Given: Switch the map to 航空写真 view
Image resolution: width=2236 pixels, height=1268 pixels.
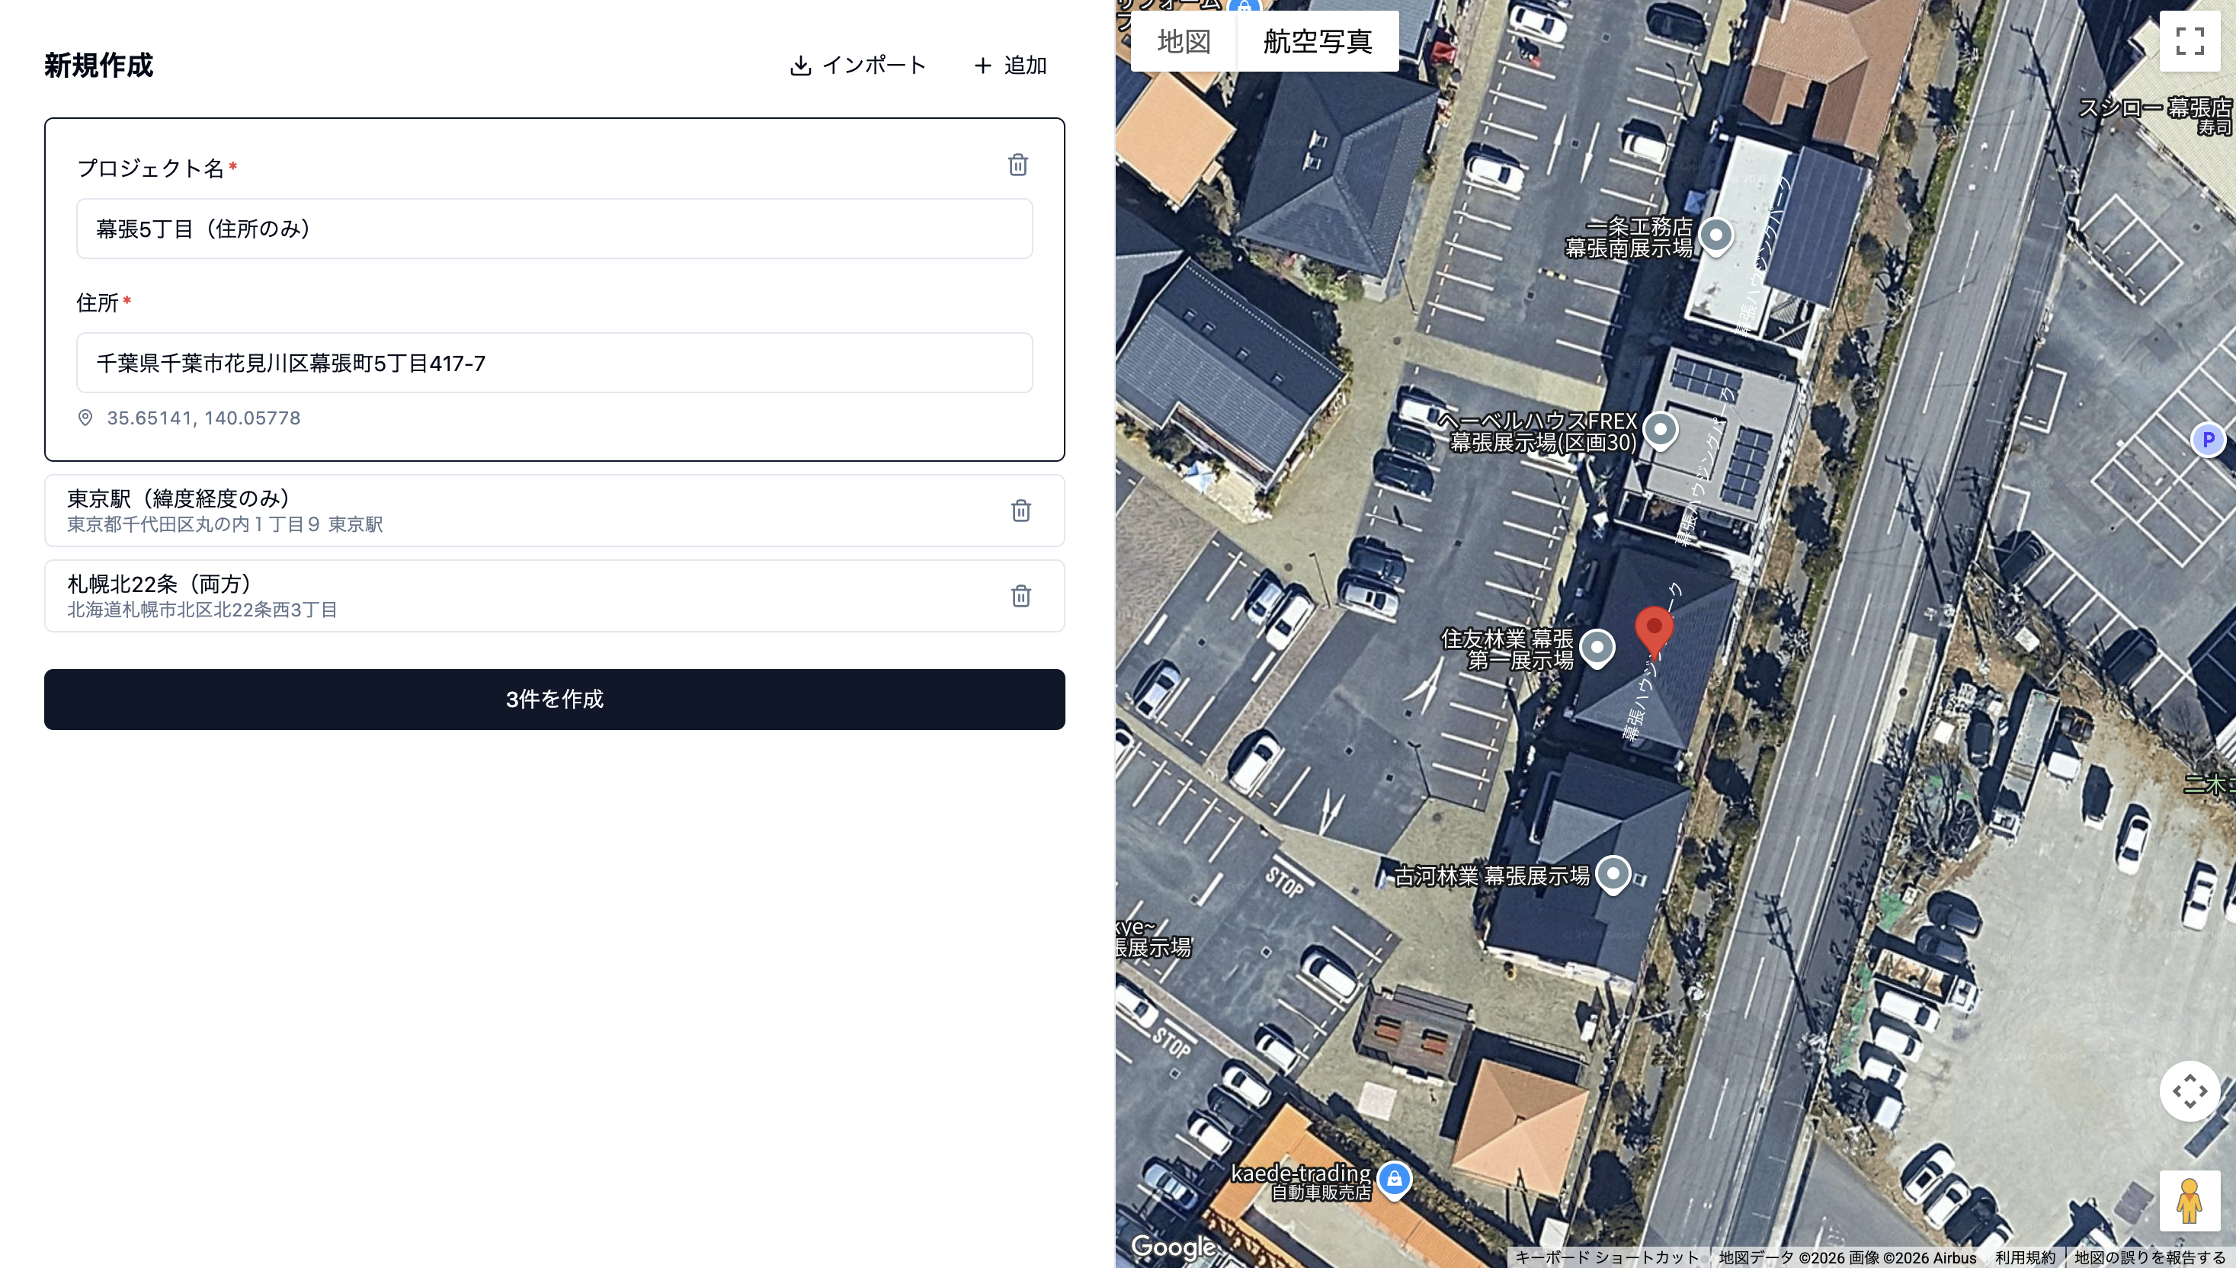Looking at the screenshot, I should tap(1318, 41).
